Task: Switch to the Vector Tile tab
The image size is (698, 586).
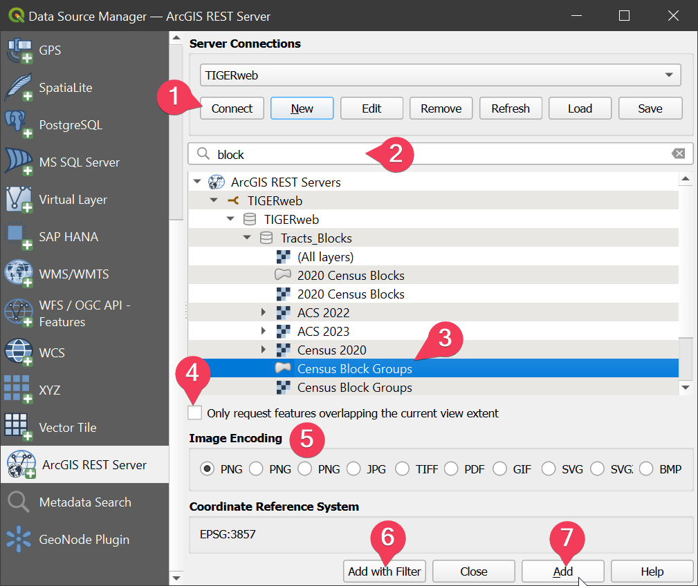Action: (x=67, y=428)
